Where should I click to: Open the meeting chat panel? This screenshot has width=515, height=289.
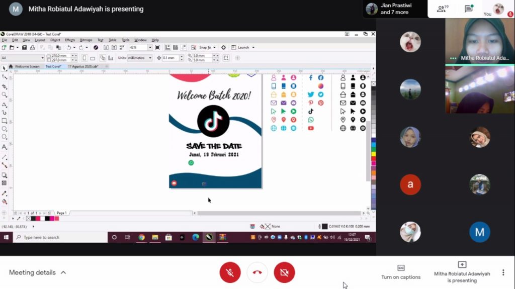[x=469, y=9]
